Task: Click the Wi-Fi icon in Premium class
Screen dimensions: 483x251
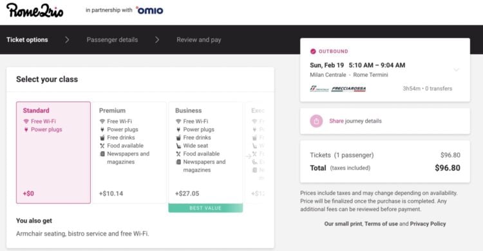Action: pos(102,121)
